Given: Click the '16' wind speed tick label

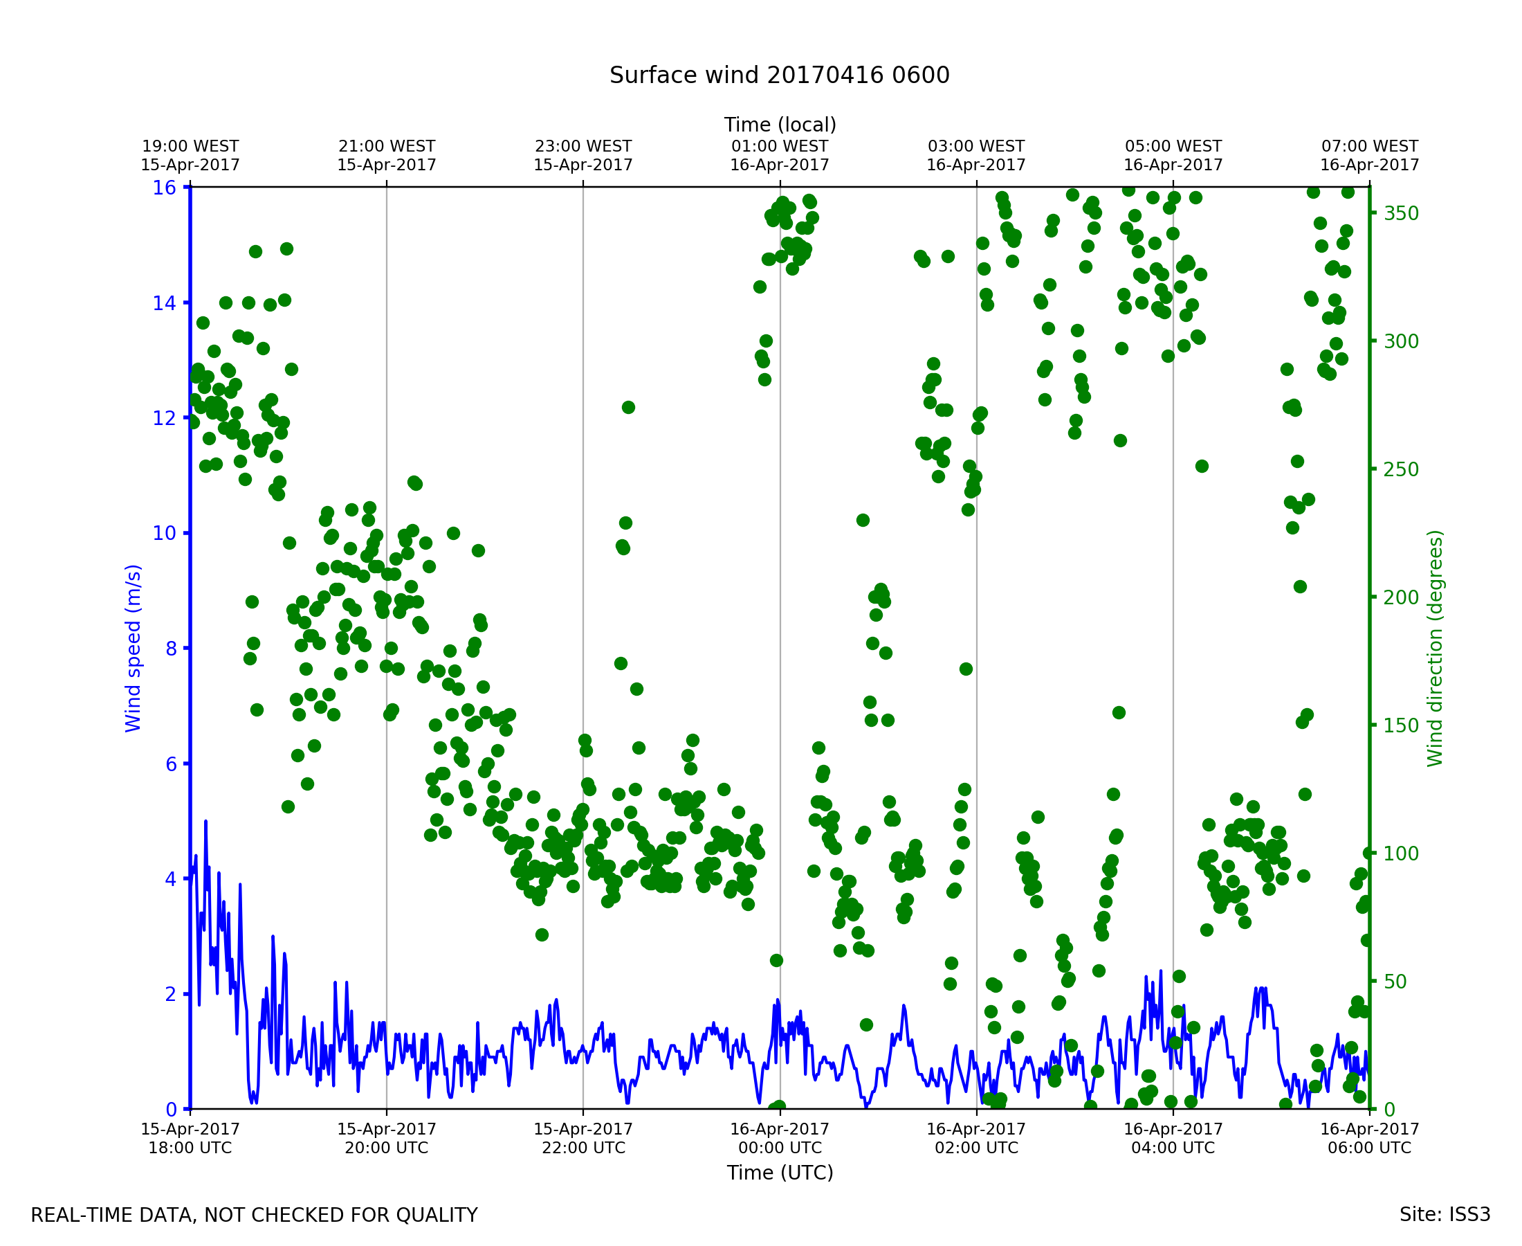Looking at the screenshot, I should pyautogui.click(x=164, y=188).
